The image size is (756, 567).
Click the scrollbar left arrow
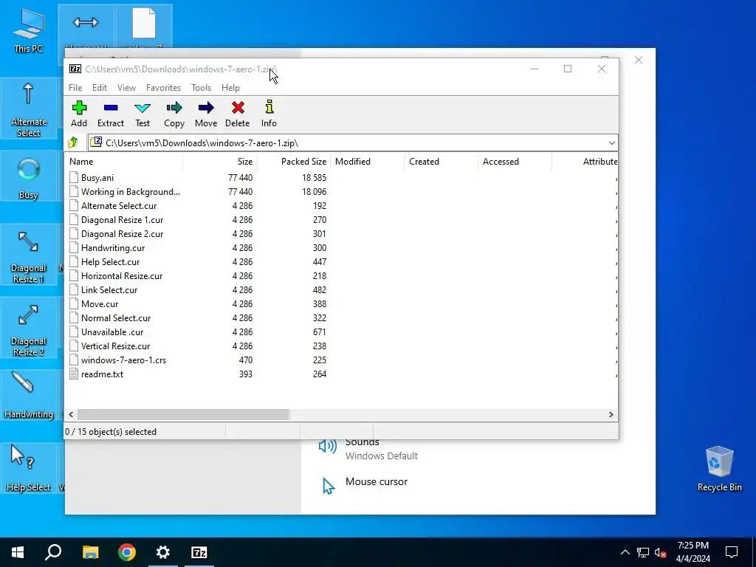click(72, 415)
